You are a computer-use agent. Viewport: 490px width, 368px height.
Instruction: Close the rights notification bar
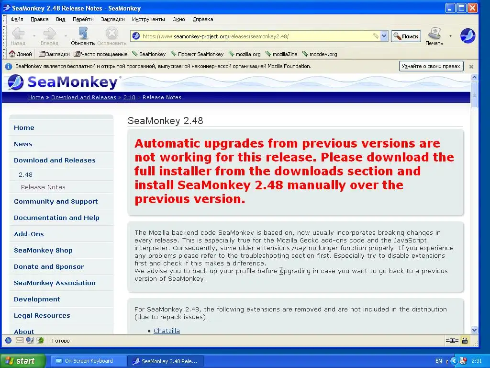[x=471, y=67]
